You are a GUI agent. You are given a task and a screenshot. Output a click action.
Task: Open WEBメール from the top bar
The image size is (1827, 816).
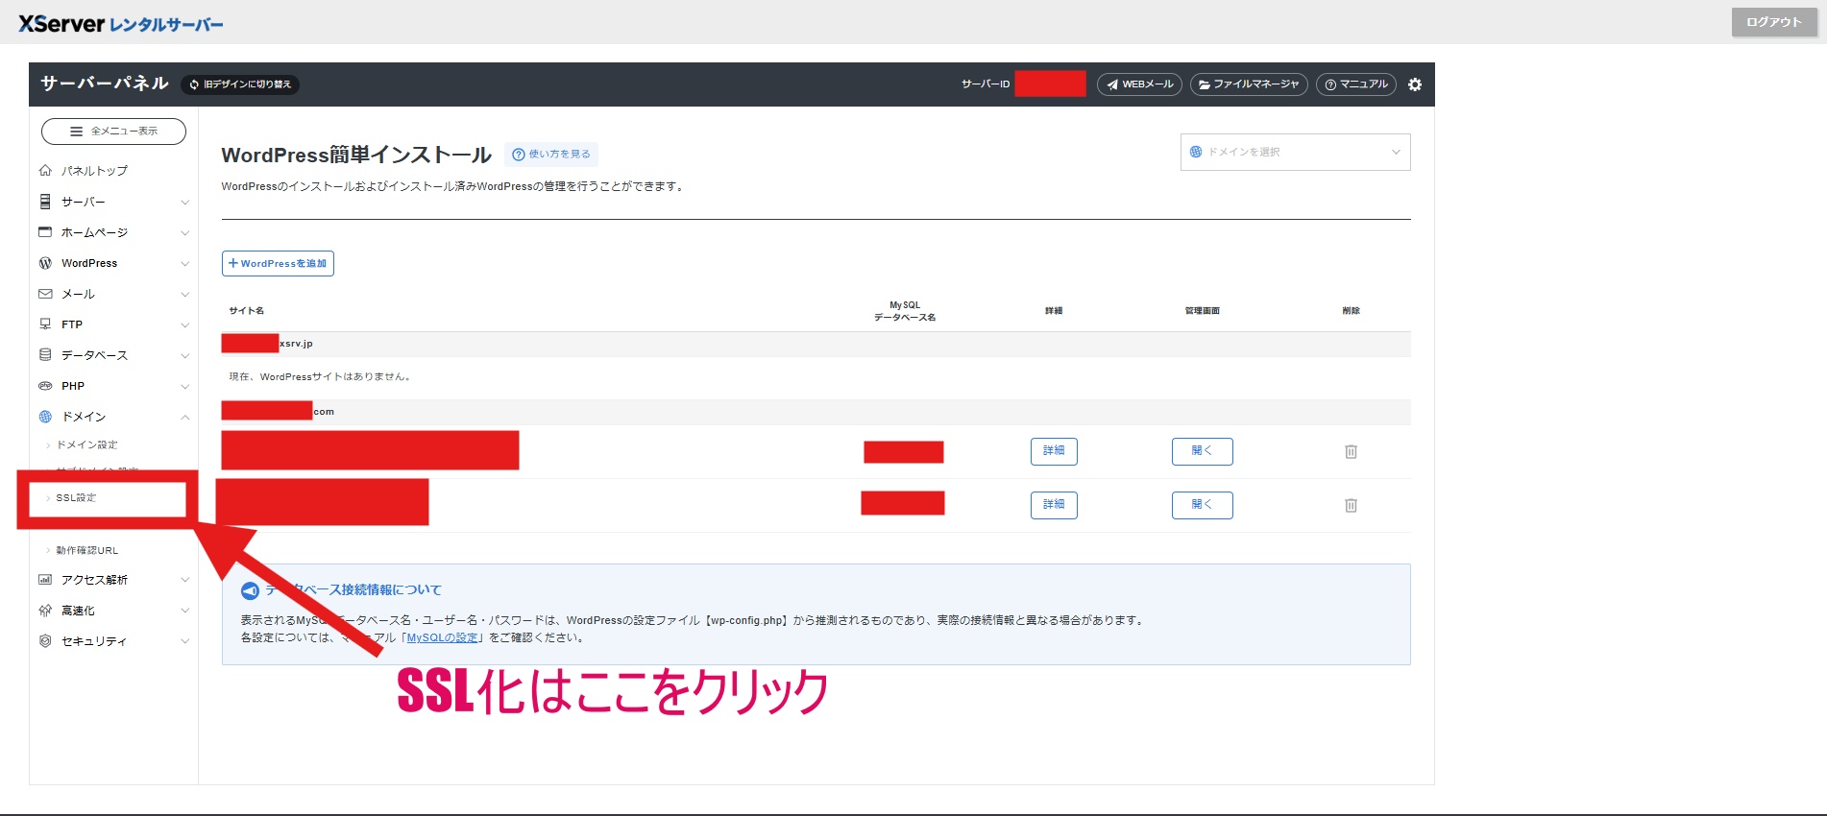[x=1139, y=84]
